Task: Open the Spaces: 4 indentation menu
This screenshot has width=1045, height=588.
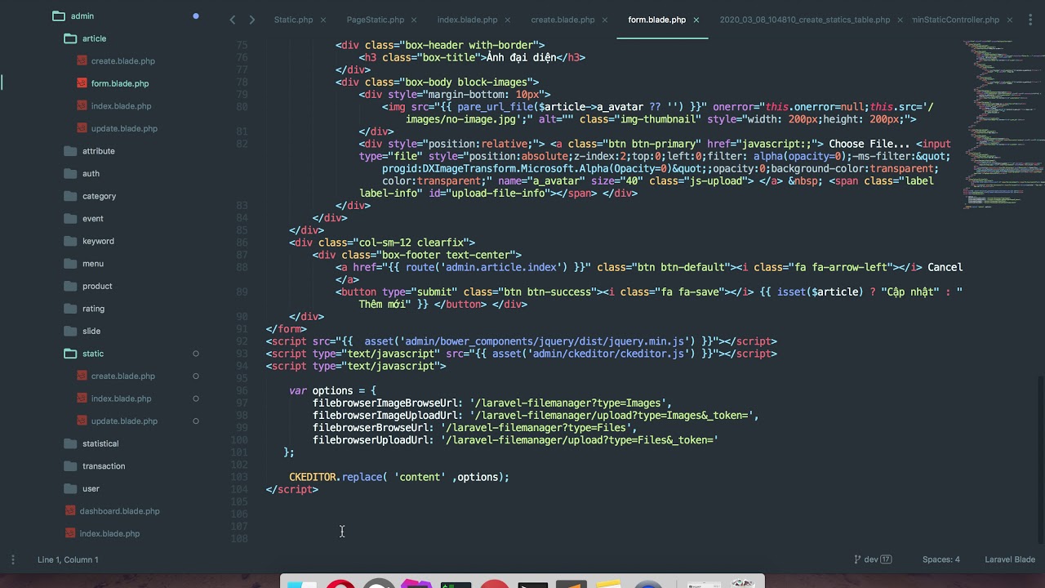Action: tap(941, 559)
